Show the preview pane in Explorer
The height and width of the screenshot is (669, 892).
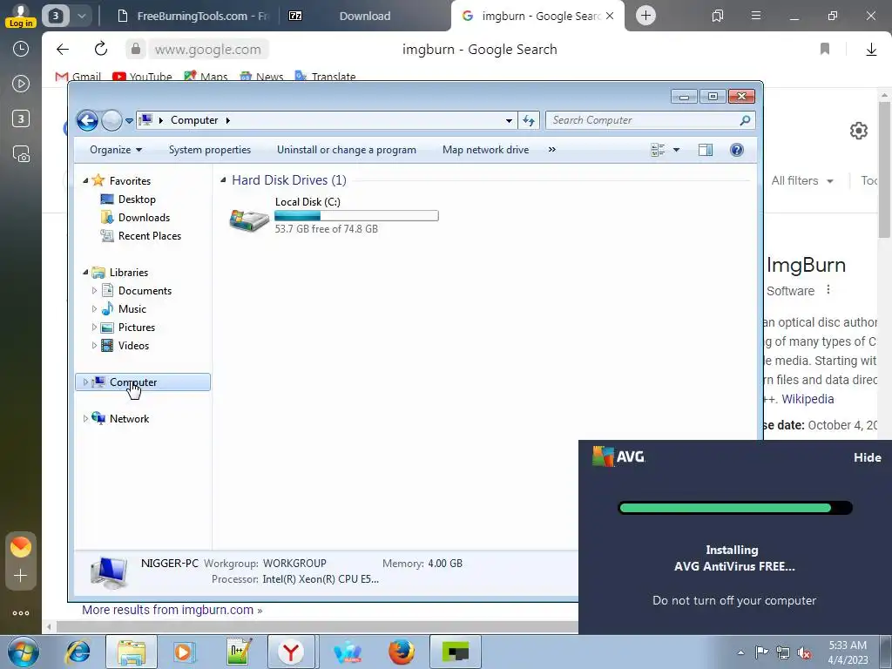click(x=706, y=150)
